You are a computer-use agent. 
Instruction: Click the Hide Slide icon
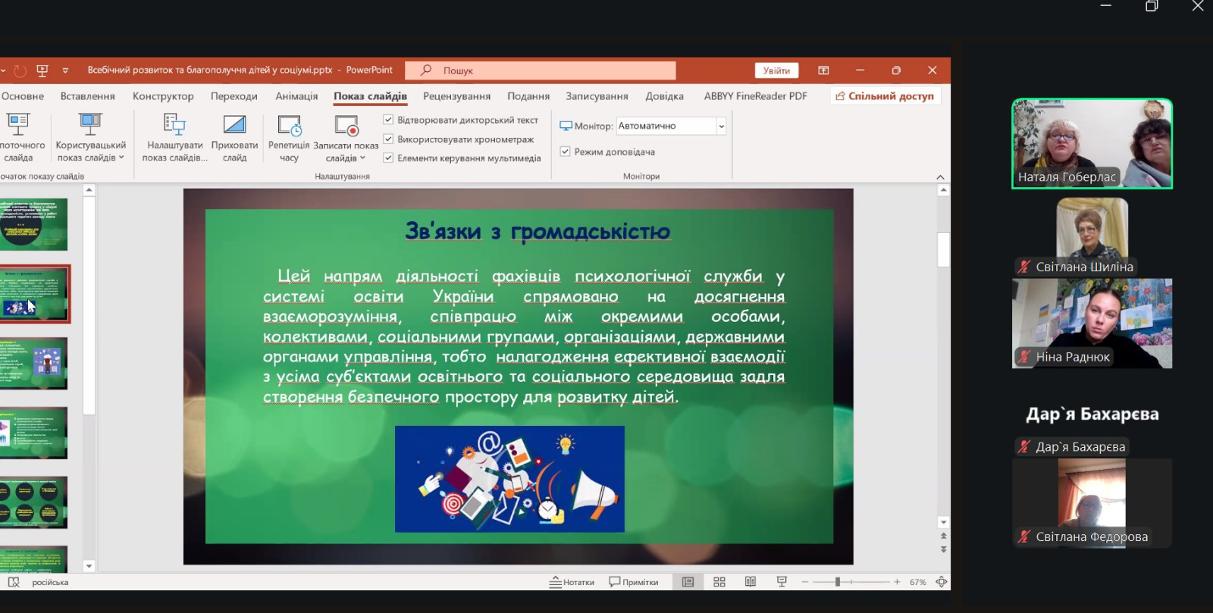[234, 126]
